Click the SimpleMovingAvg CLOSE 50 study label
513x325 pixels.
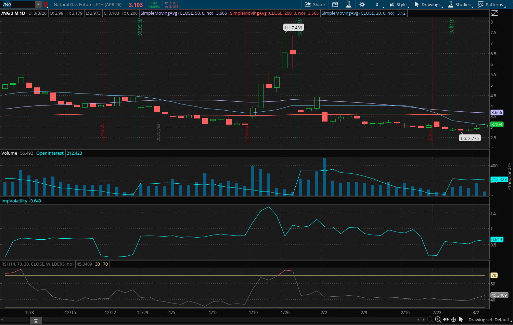[x=177, y=13]
